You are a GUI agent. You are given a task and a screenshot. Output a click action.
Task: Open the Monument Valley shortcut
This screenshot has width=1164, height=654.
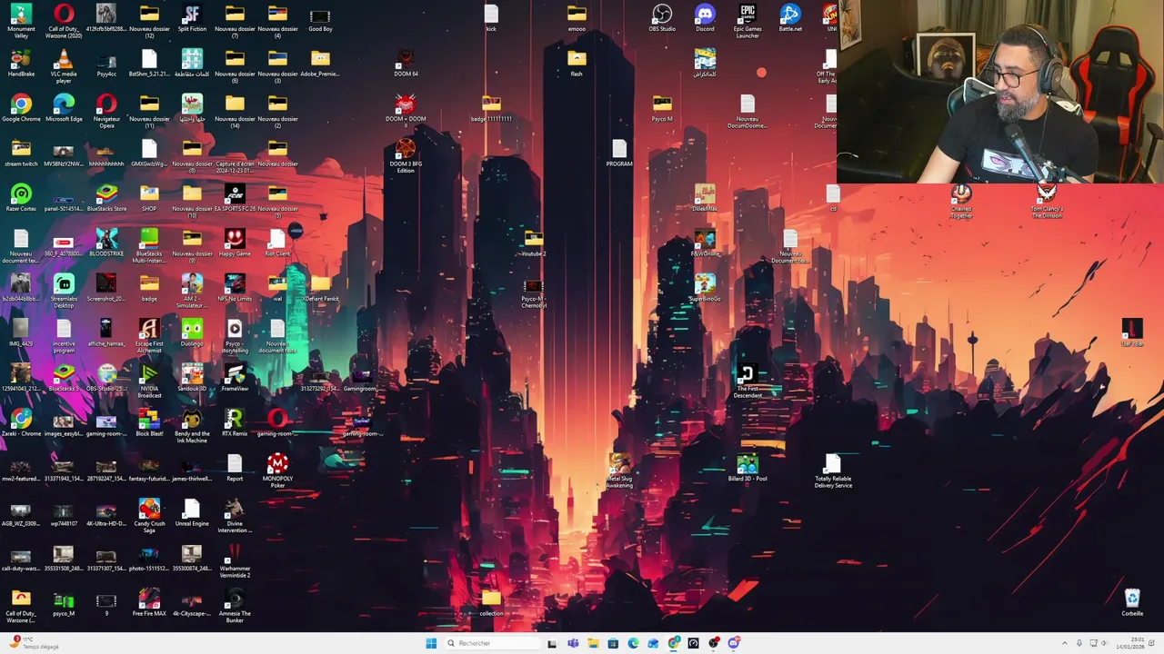pos(21,20)
